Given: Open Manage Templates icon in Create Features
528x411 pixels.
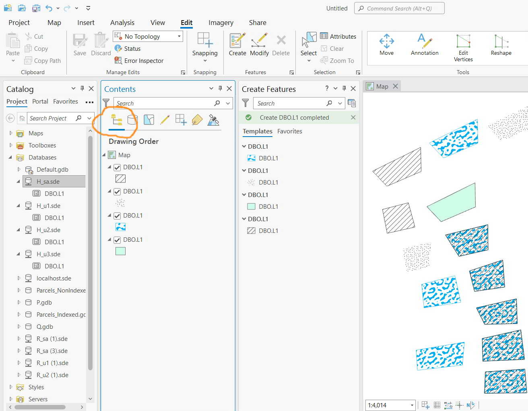Looking at the screenshot, I should coord(352,103).
